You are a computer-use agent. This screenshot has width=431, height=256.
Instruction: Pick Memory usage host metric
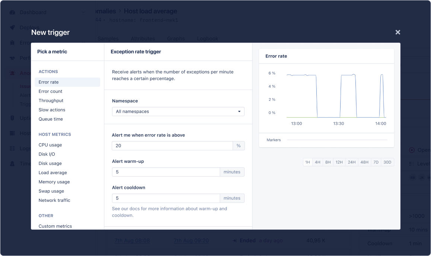coord(54,182)
